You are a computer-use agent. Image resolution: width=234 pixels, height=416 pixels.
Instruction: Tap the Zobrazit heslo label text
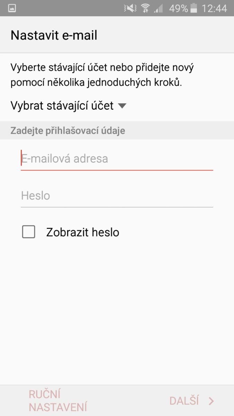(x=83, y=232)
